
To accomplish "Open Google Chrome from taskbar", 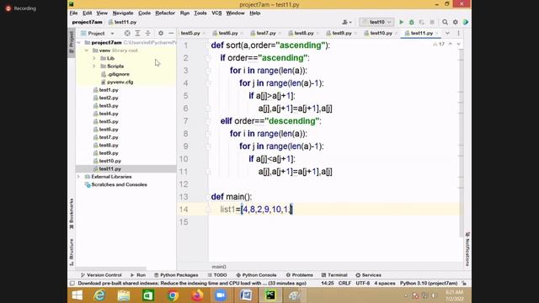I will (x=173, y=295).
